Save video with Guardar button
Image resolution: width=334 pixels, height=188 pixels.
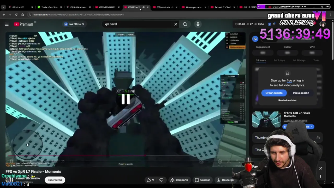pos(202,180)
